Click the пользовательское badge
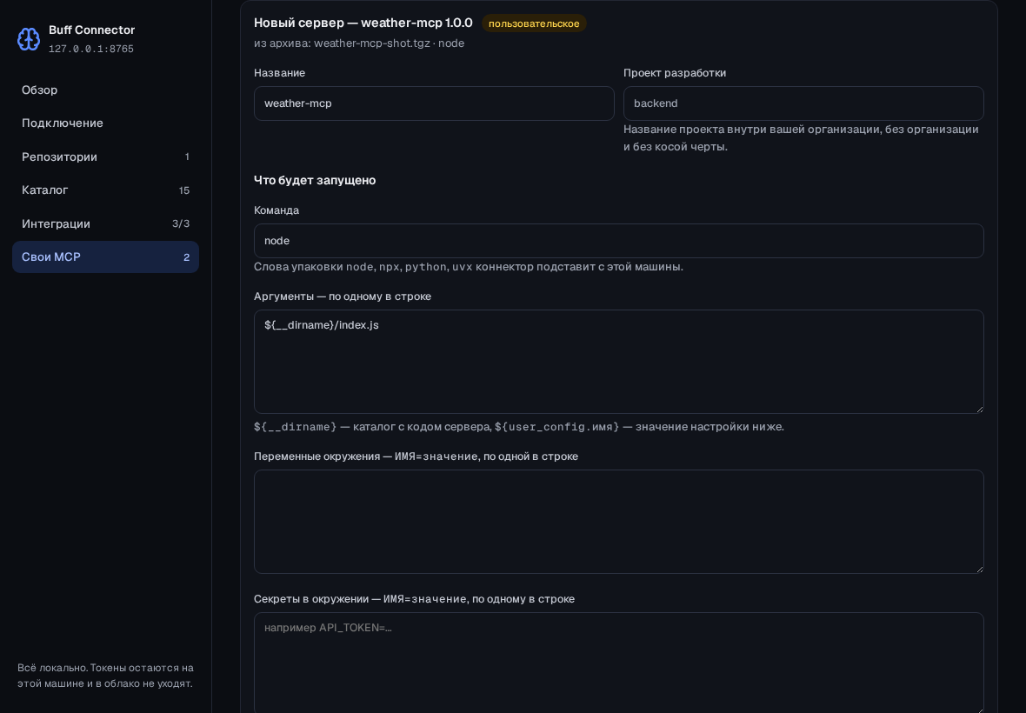Image resolution: width=1026 pixels, height=713 pixels. point(534,23)
